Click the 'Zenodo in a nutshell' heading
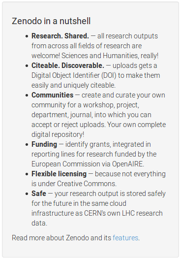181x260 pixels. (51, 21)
